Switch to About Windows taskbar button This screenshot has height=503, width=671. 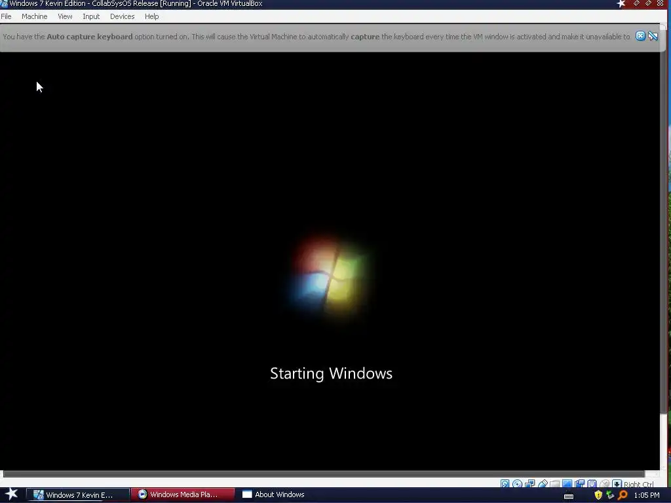click(274, 494)
